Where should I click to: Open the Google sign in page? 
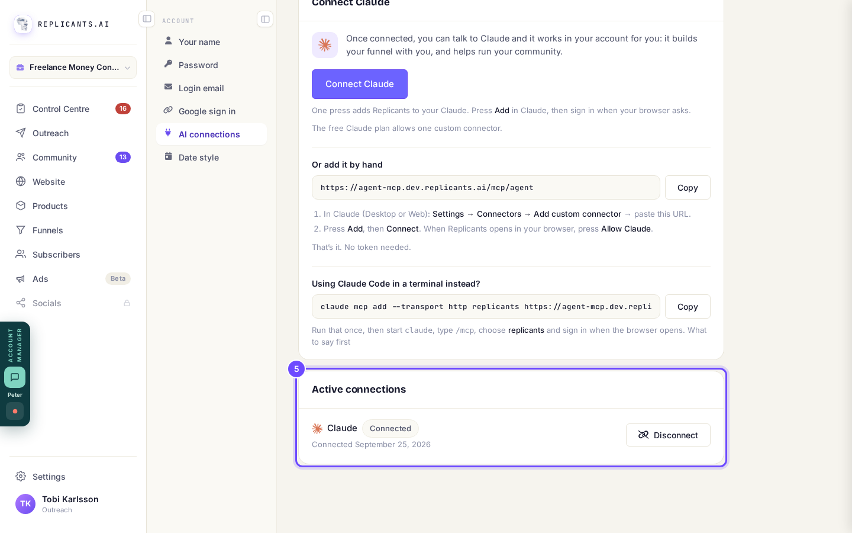coord(211,111)
